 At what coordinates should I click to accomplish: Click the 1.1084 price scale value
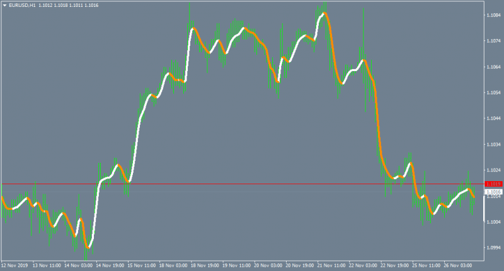(493, 15)
